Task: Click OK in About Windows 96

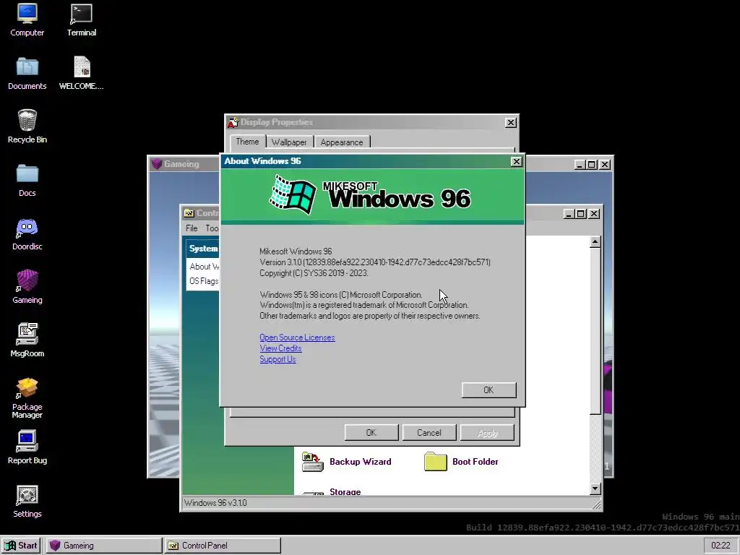Action: (x=489, y=390)
